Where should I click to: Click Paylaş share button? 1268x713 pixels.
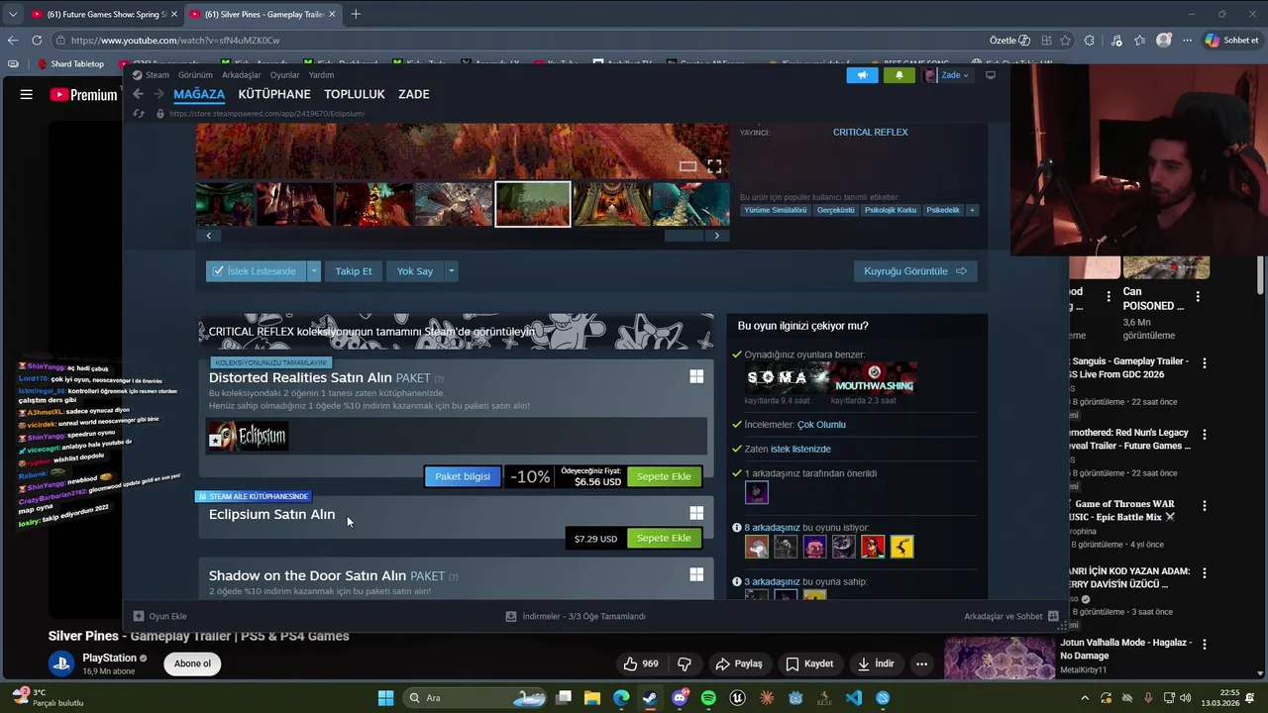point(739,663)
